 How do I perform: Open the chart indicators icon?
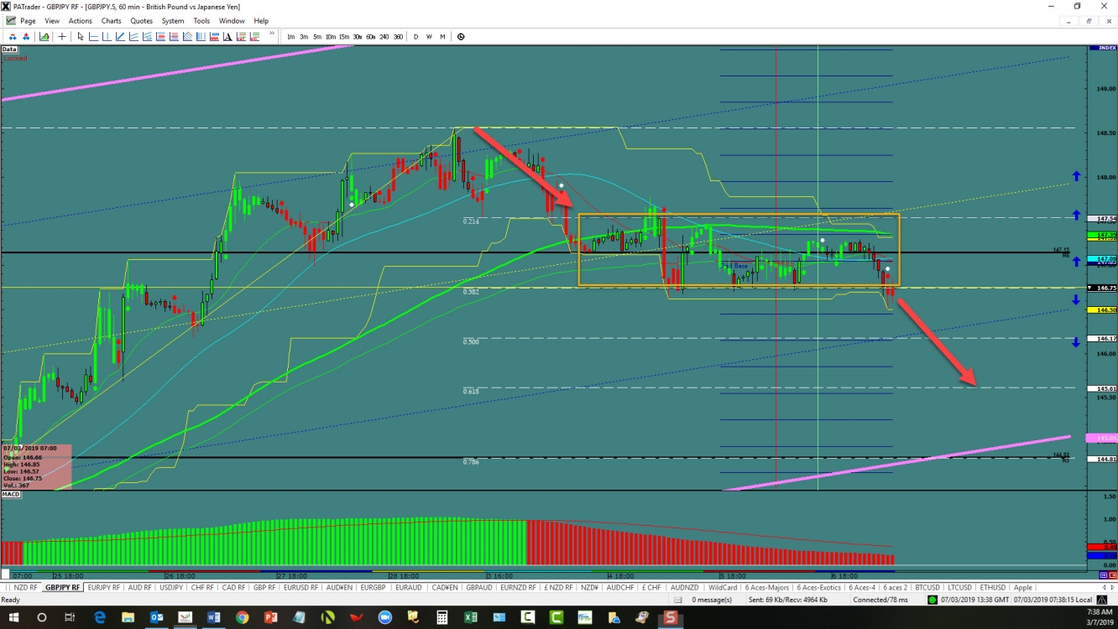pyautogui.click(x=44, y=36)
